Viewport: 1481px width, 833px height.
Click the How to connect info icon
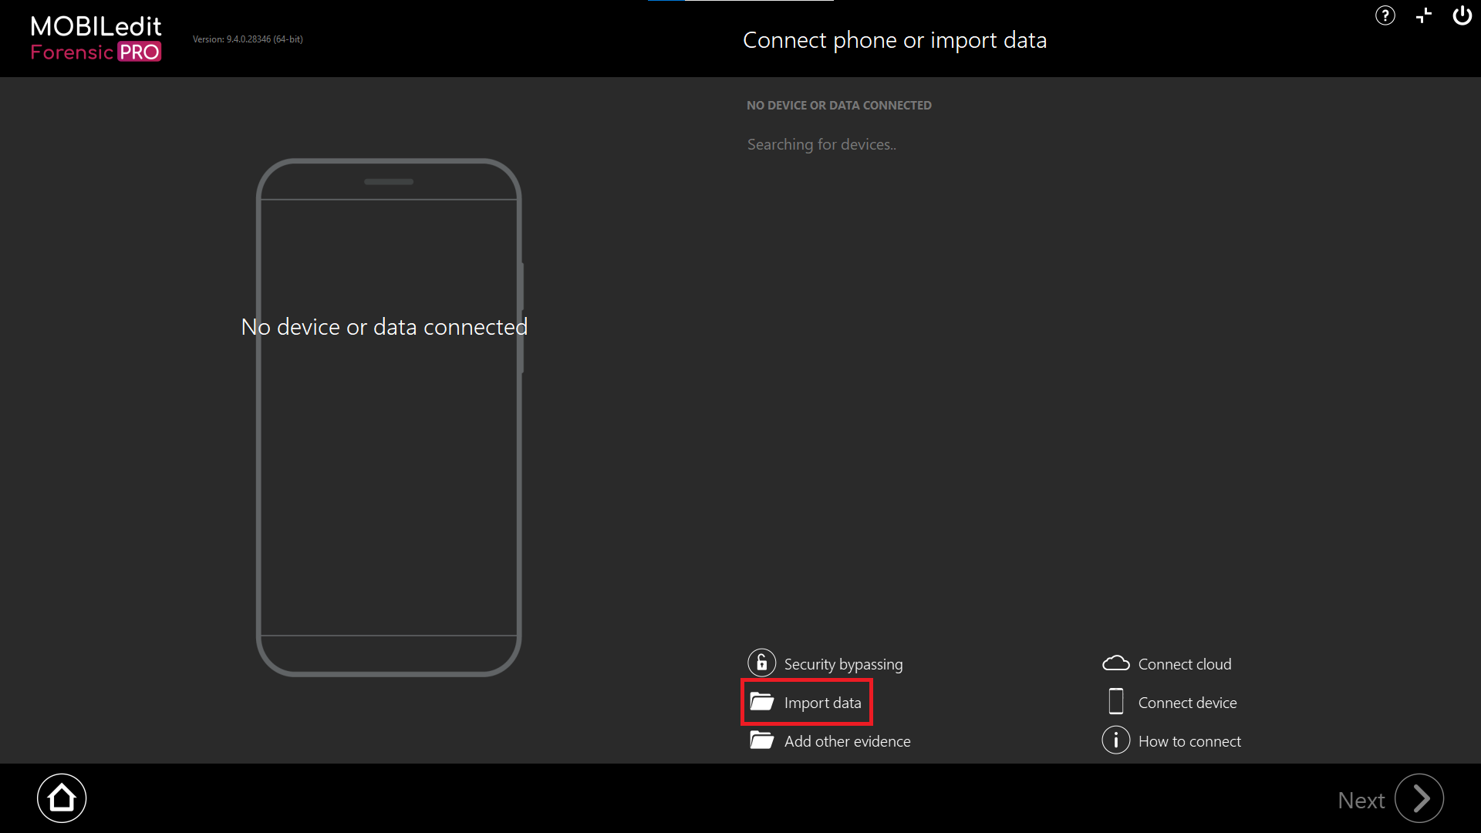tap(1116, 740)
